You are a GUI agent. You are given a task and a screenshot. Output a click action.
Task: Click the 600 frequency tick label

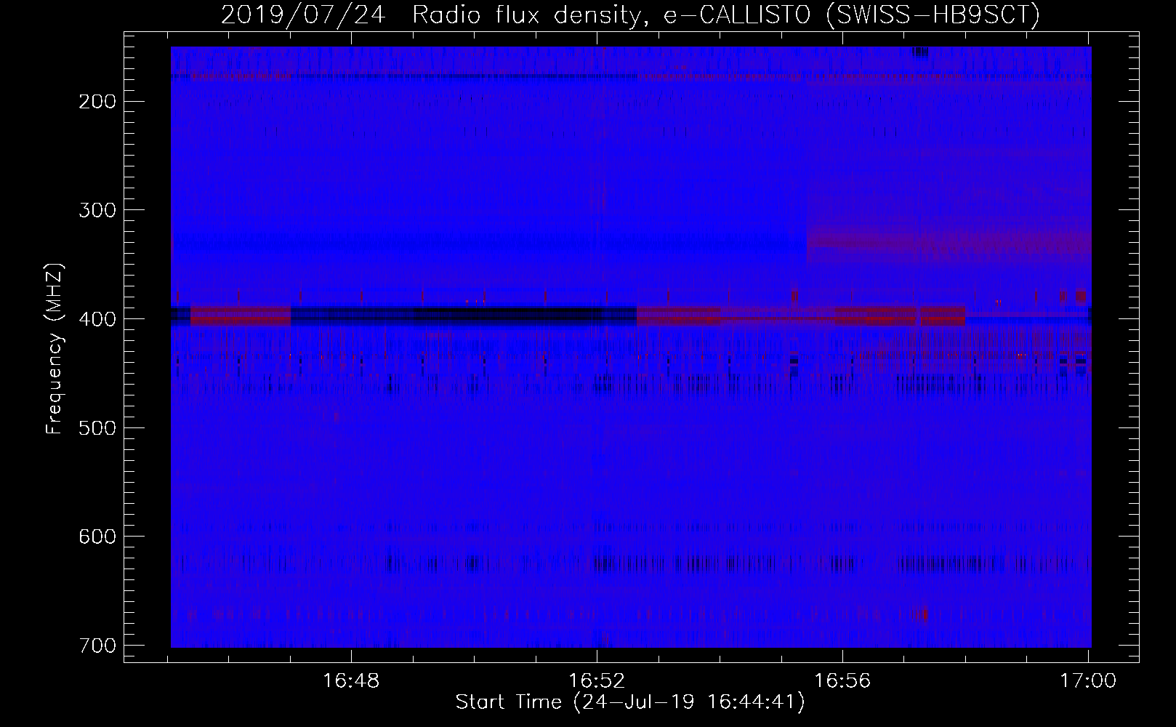pos(97,537)
